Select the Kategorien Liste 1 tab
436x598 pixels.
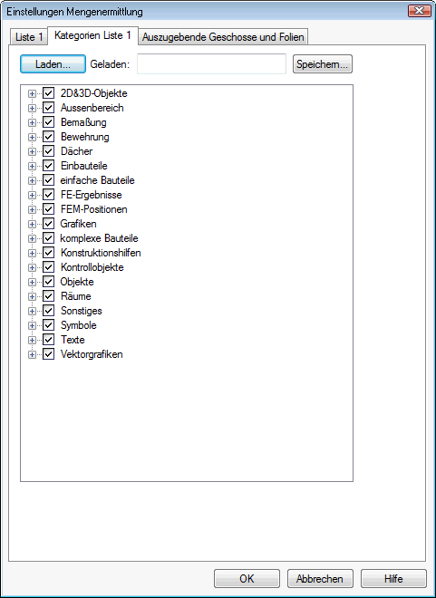(x=92, y=35)
